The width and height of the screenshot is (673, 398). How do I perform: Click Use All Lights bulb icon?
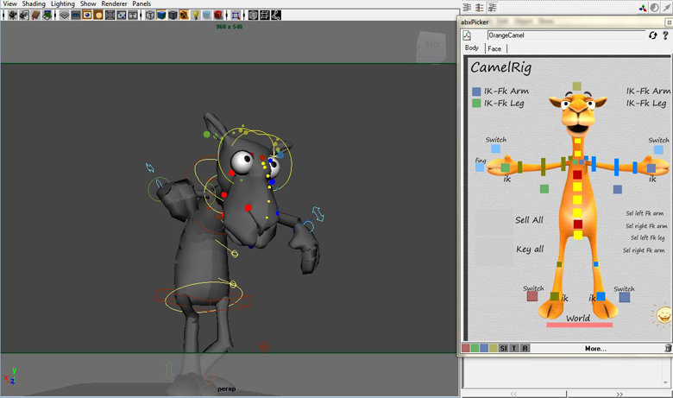(195, 16)
